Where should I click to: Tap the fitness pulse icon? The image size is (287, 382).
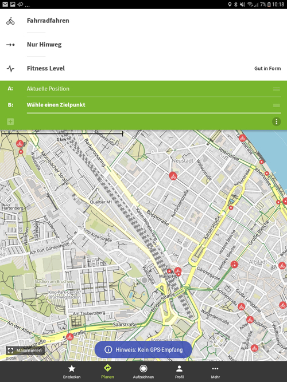click(10, 69)
